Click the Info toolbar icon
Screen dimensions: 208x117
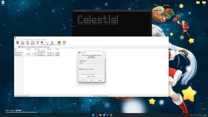[52, 43]
